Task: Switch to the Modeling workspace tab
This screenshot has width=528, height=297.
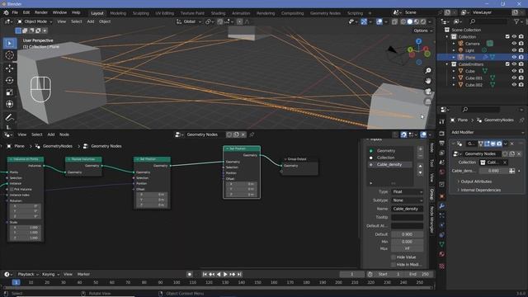Action: (118, 13)
